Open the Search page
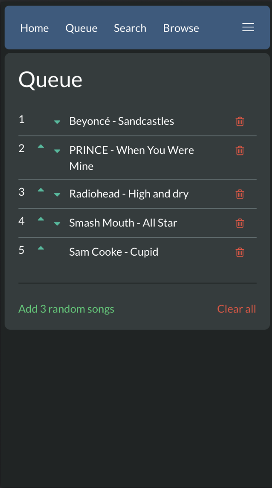 coord(130,28)
